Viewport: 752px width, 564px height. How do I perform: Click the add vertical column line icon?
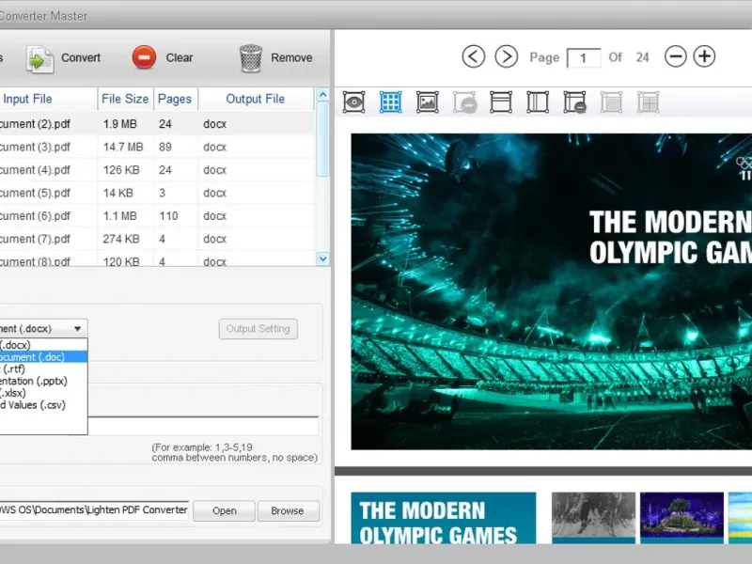click(x=538, y=102)
